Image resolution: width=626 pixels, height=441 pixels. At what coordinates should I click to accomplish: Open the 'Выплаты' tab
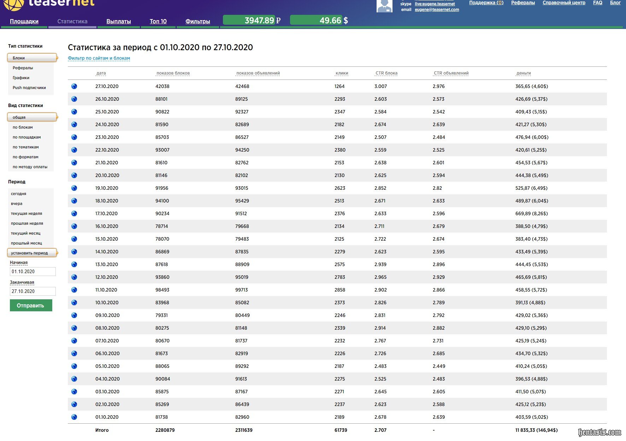[119, 21]
